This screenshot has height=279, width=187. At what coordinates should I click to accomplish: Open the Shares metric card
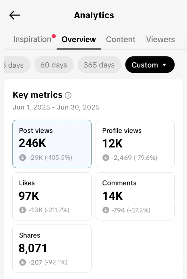coord(52,249)
